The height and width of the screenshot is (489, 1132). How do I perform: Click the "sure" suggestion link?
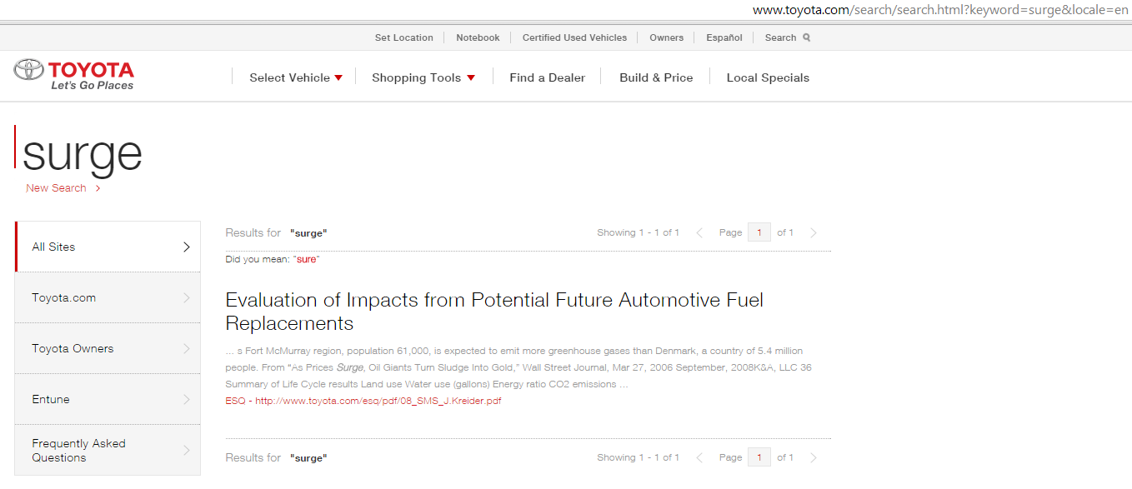click(306, 260)
